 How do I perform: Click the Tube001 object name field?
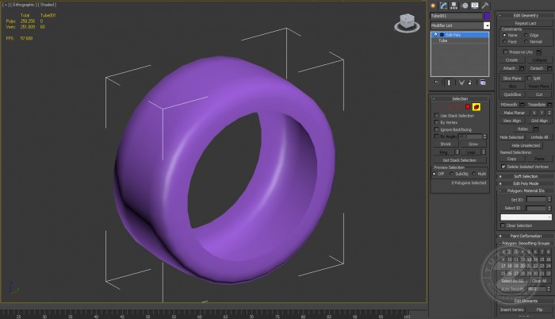click(x=456, y=15)
